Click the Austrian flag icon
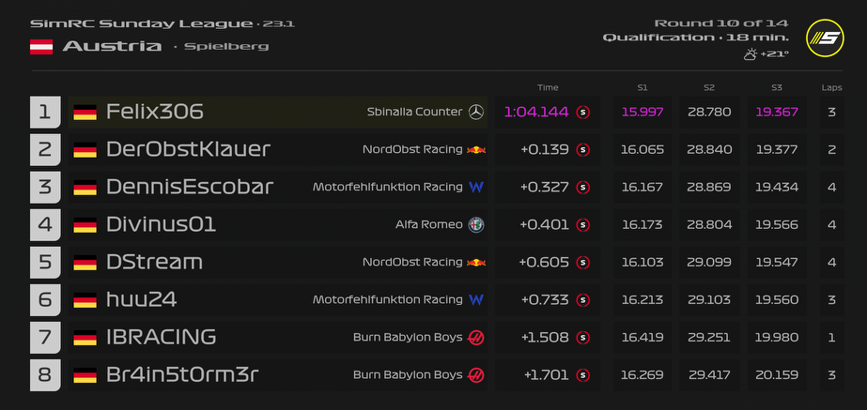Viewport: 867px width, 410px height. click(41, 46)
